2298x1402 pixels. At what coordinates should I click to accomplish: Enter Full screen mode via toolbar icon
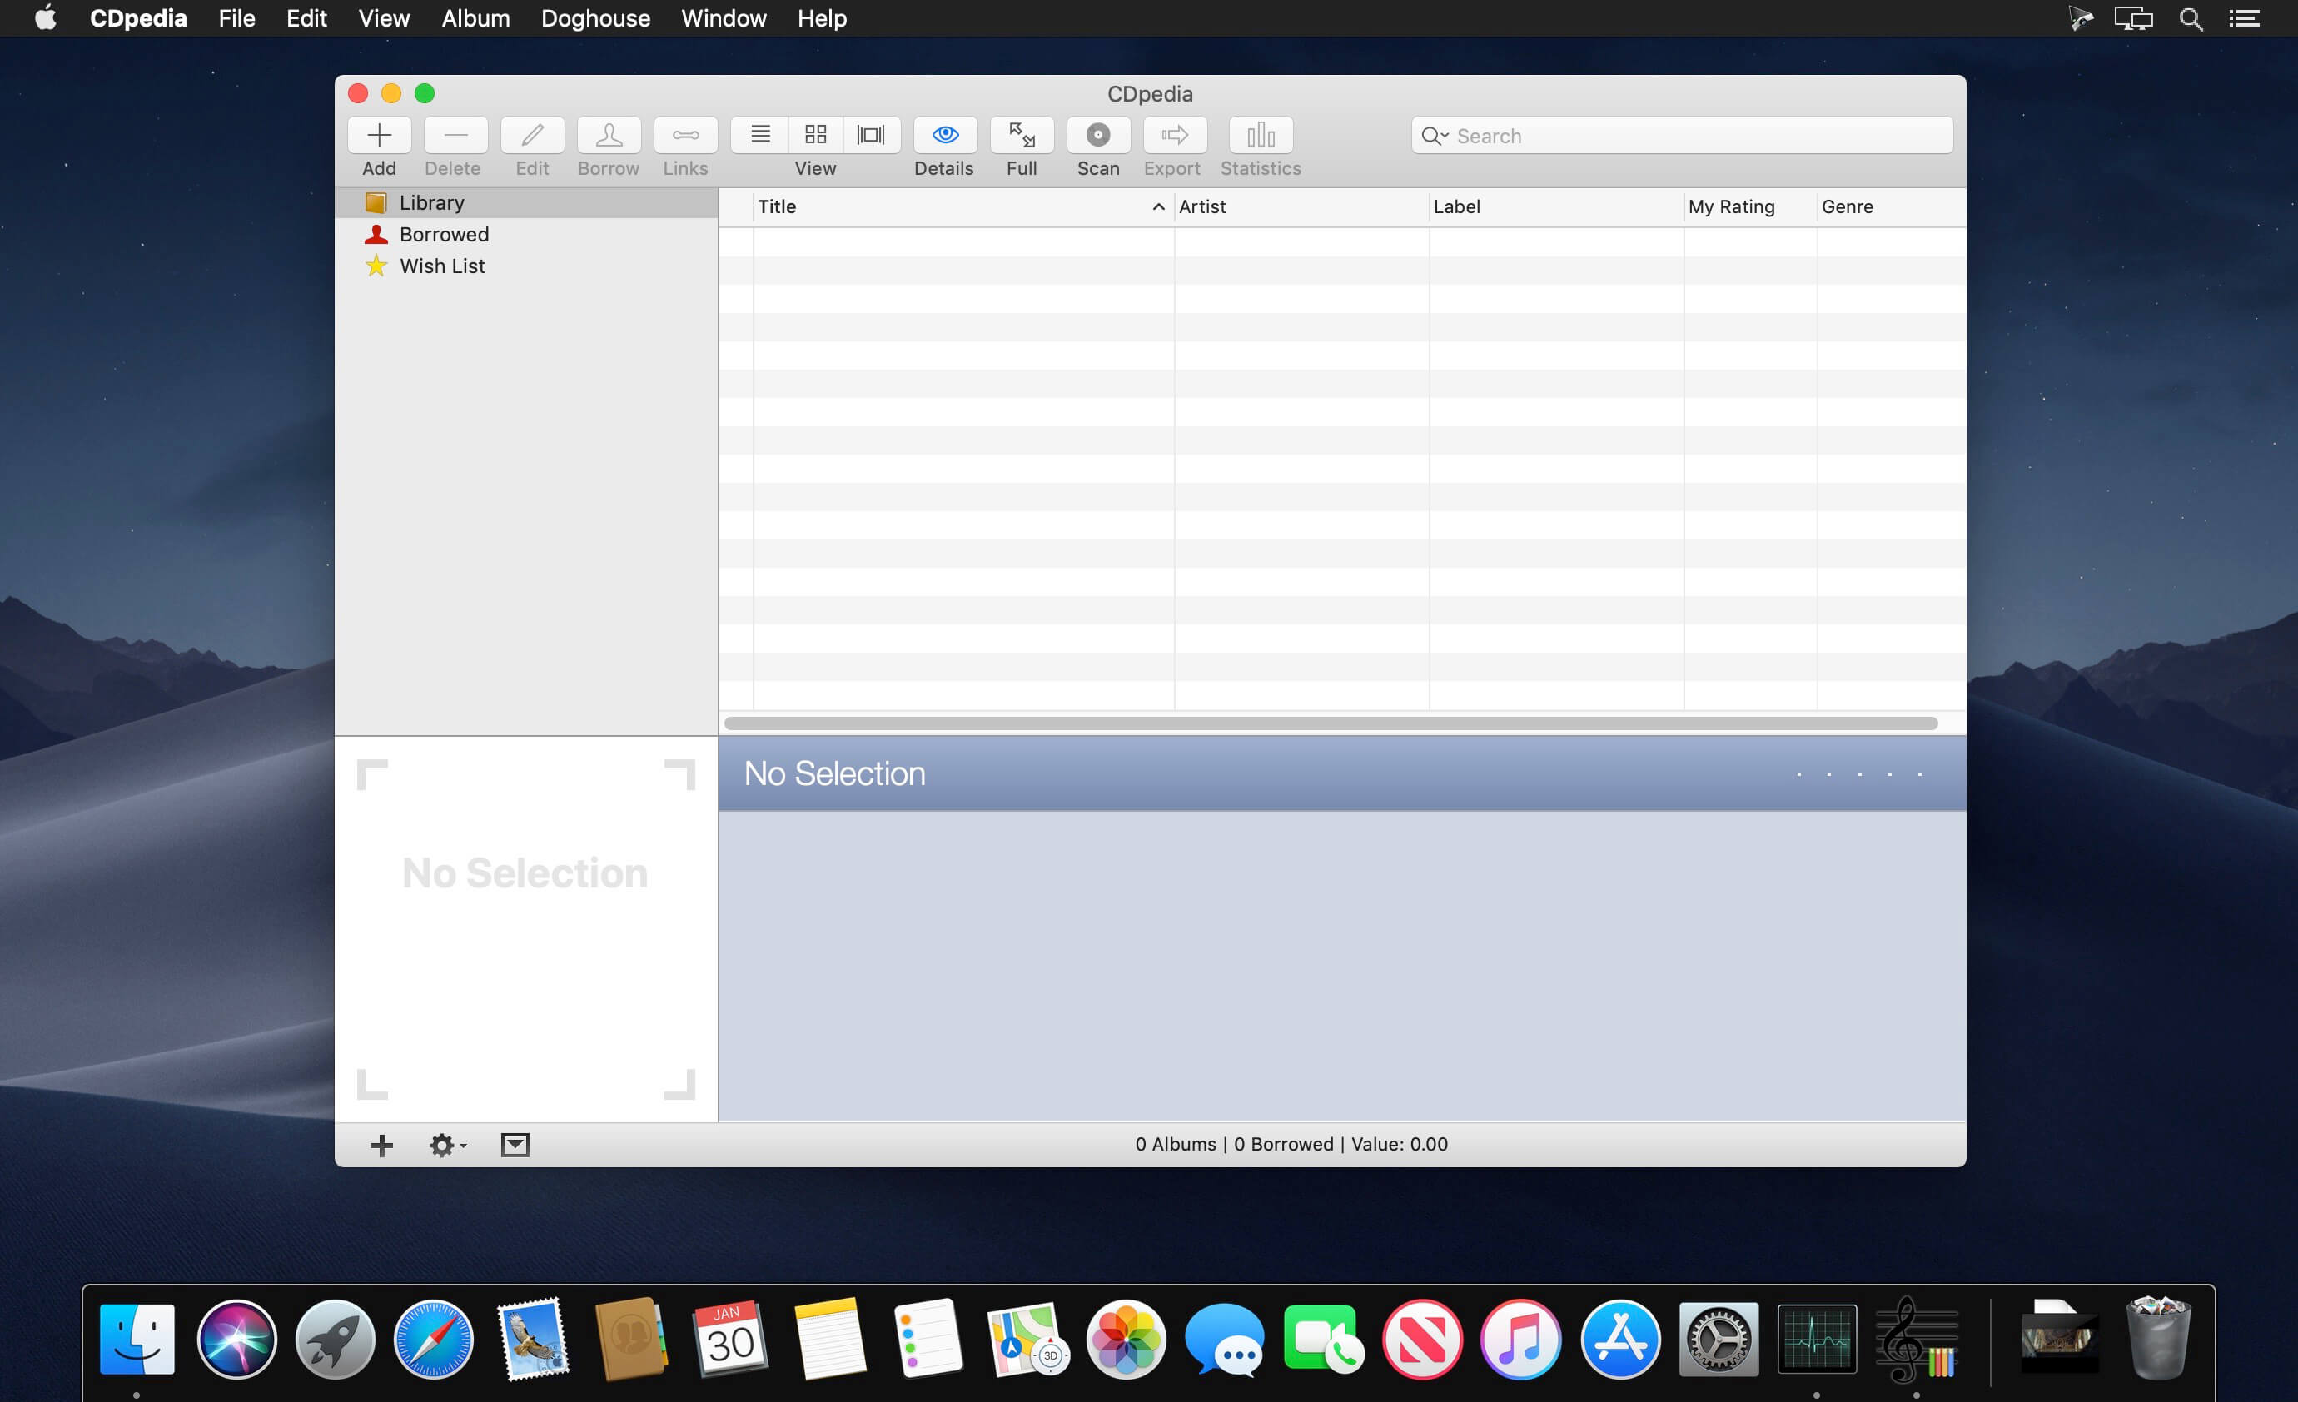pos(1022,135)
